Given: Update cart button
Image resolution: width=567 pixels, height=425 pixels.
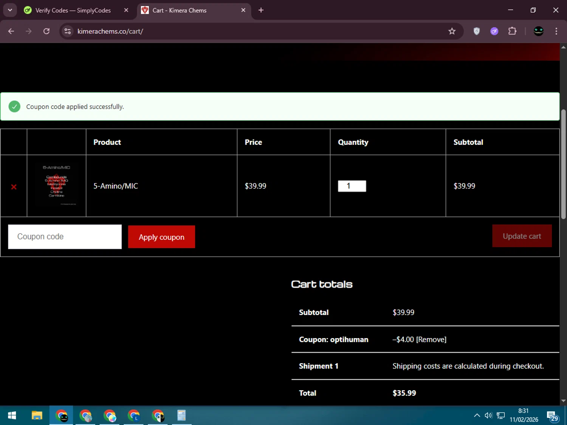Looking at the screenshot, I should pos(522,236).
